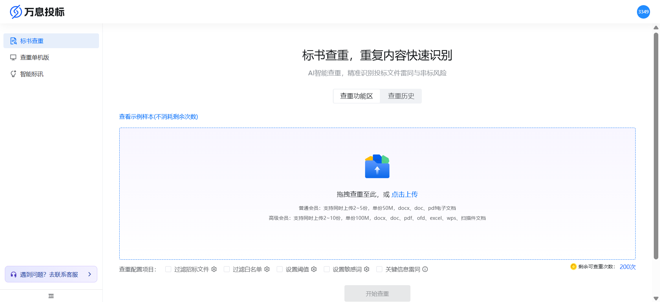Click the 开始查重 button
This screenshot has width=660, height=302.
(377, 293)
